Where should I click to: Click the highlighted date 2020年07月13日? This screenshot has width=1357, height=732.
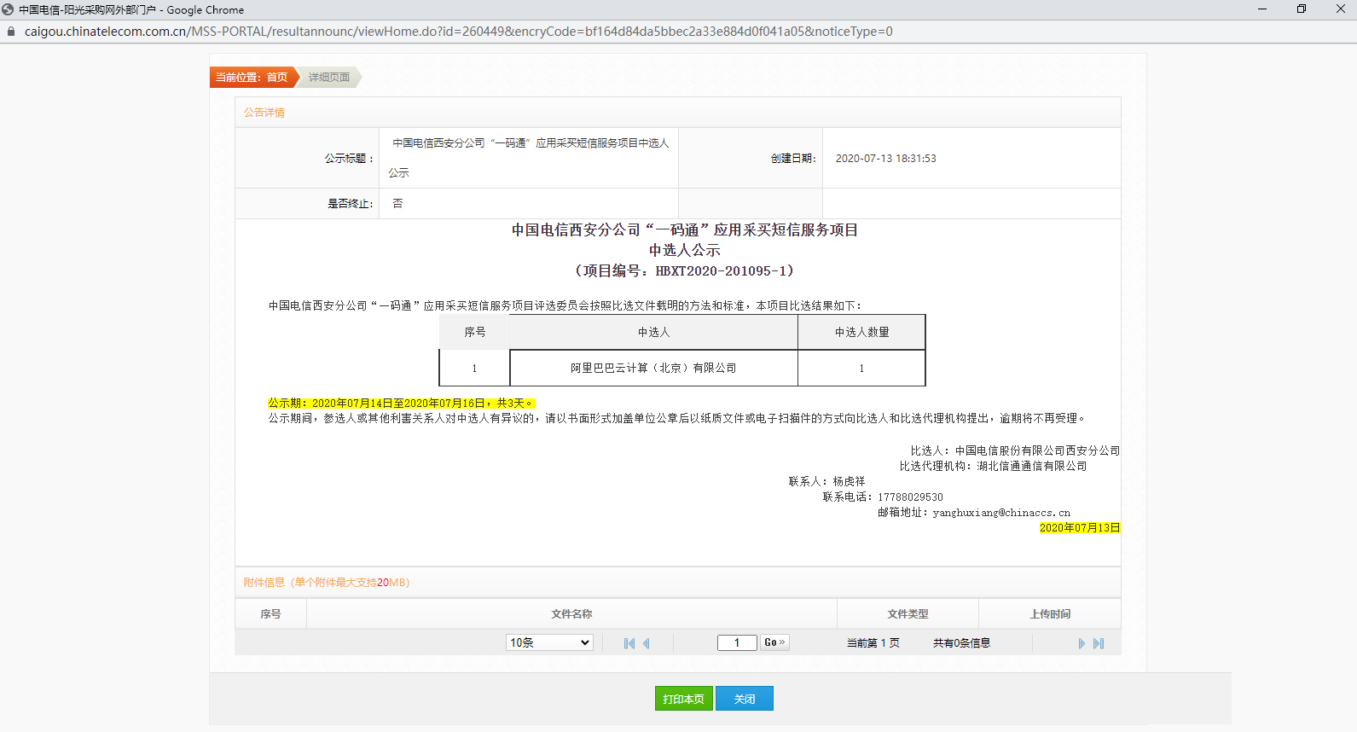point(1080,528)
